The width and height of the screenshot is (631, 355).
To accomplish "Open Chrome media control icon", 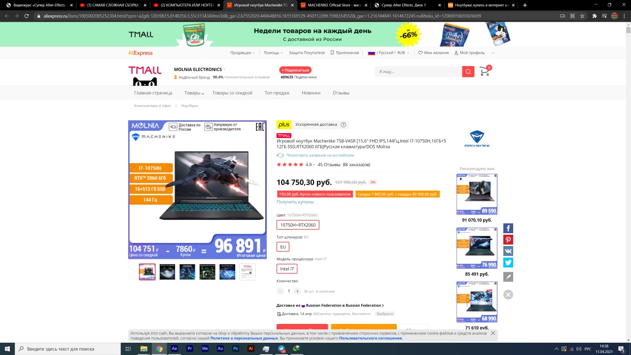I will pyautogui.click(x=604, y=16).
